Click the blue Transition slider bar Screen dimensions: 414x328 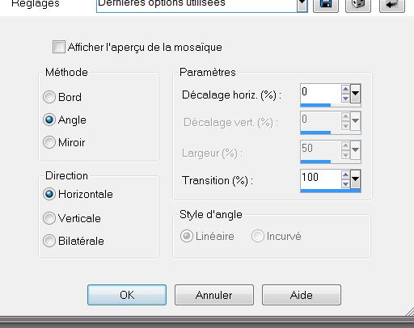331,191
